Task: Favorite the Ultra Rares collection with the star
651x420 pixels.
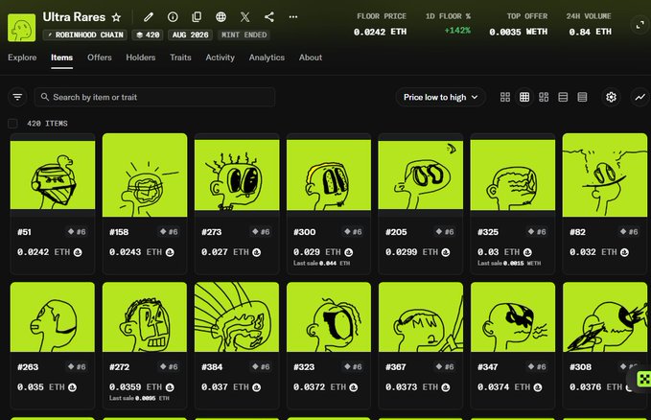Action: [x=116, y=17]
